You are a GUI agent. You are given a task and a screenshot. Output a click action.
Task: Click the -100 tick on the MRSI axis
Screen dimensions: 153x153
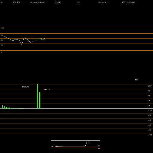(x=150, y=135)
